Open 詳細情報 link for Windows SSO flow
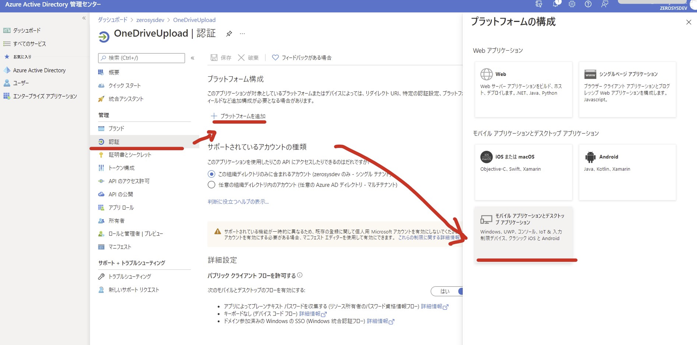 pos(380,321)
